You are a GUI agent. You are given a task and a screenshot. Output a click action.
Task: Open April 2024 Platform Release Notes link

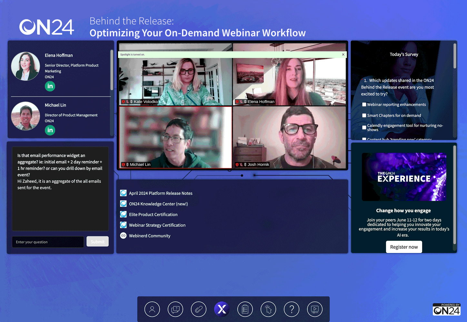pyautogui.click(x=161, y=193)
